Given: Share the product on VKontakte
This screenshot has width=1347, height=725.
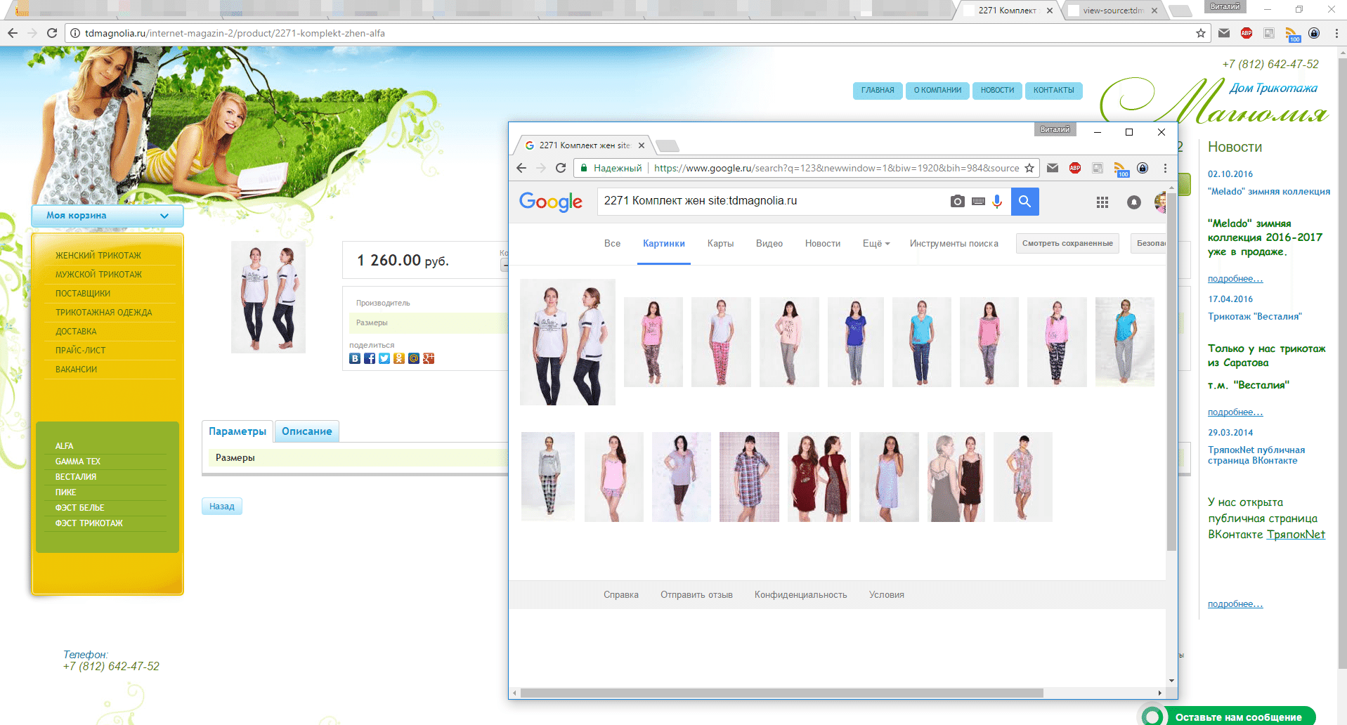Looking at the screenshot, I should pyautogui.click(x=355, y=358).
